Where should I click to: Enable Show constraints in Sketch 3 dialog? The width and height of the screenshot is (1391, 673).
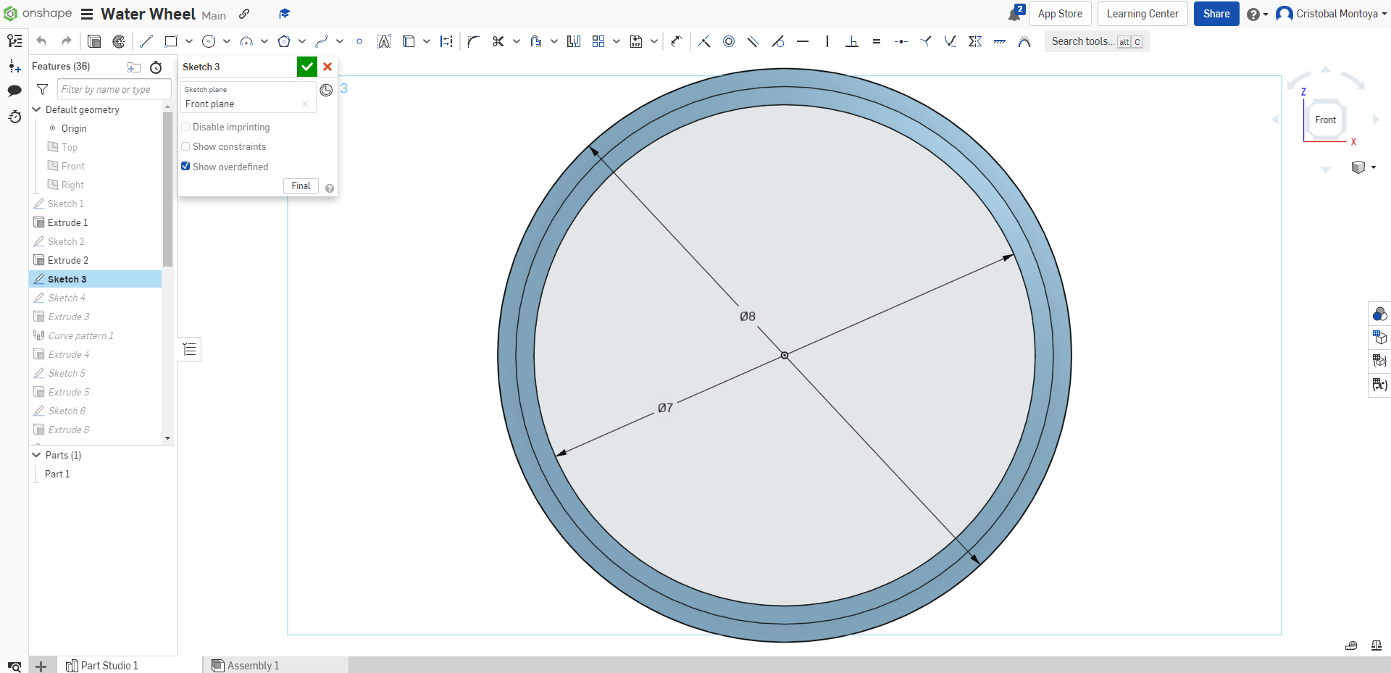point(186,146)
